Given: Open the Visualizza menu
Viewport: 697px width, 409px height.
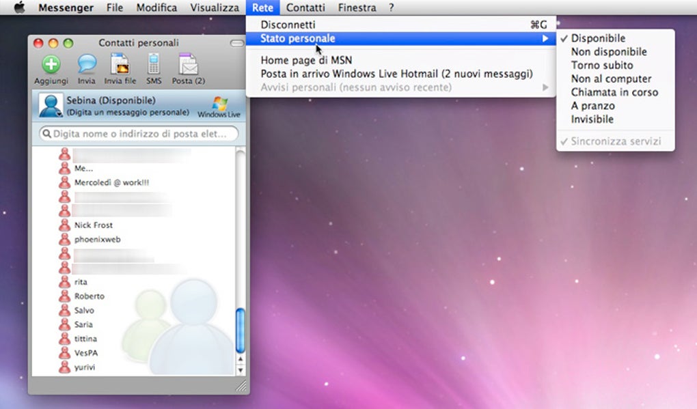Looking at the screenshot, I should [215, 8].
